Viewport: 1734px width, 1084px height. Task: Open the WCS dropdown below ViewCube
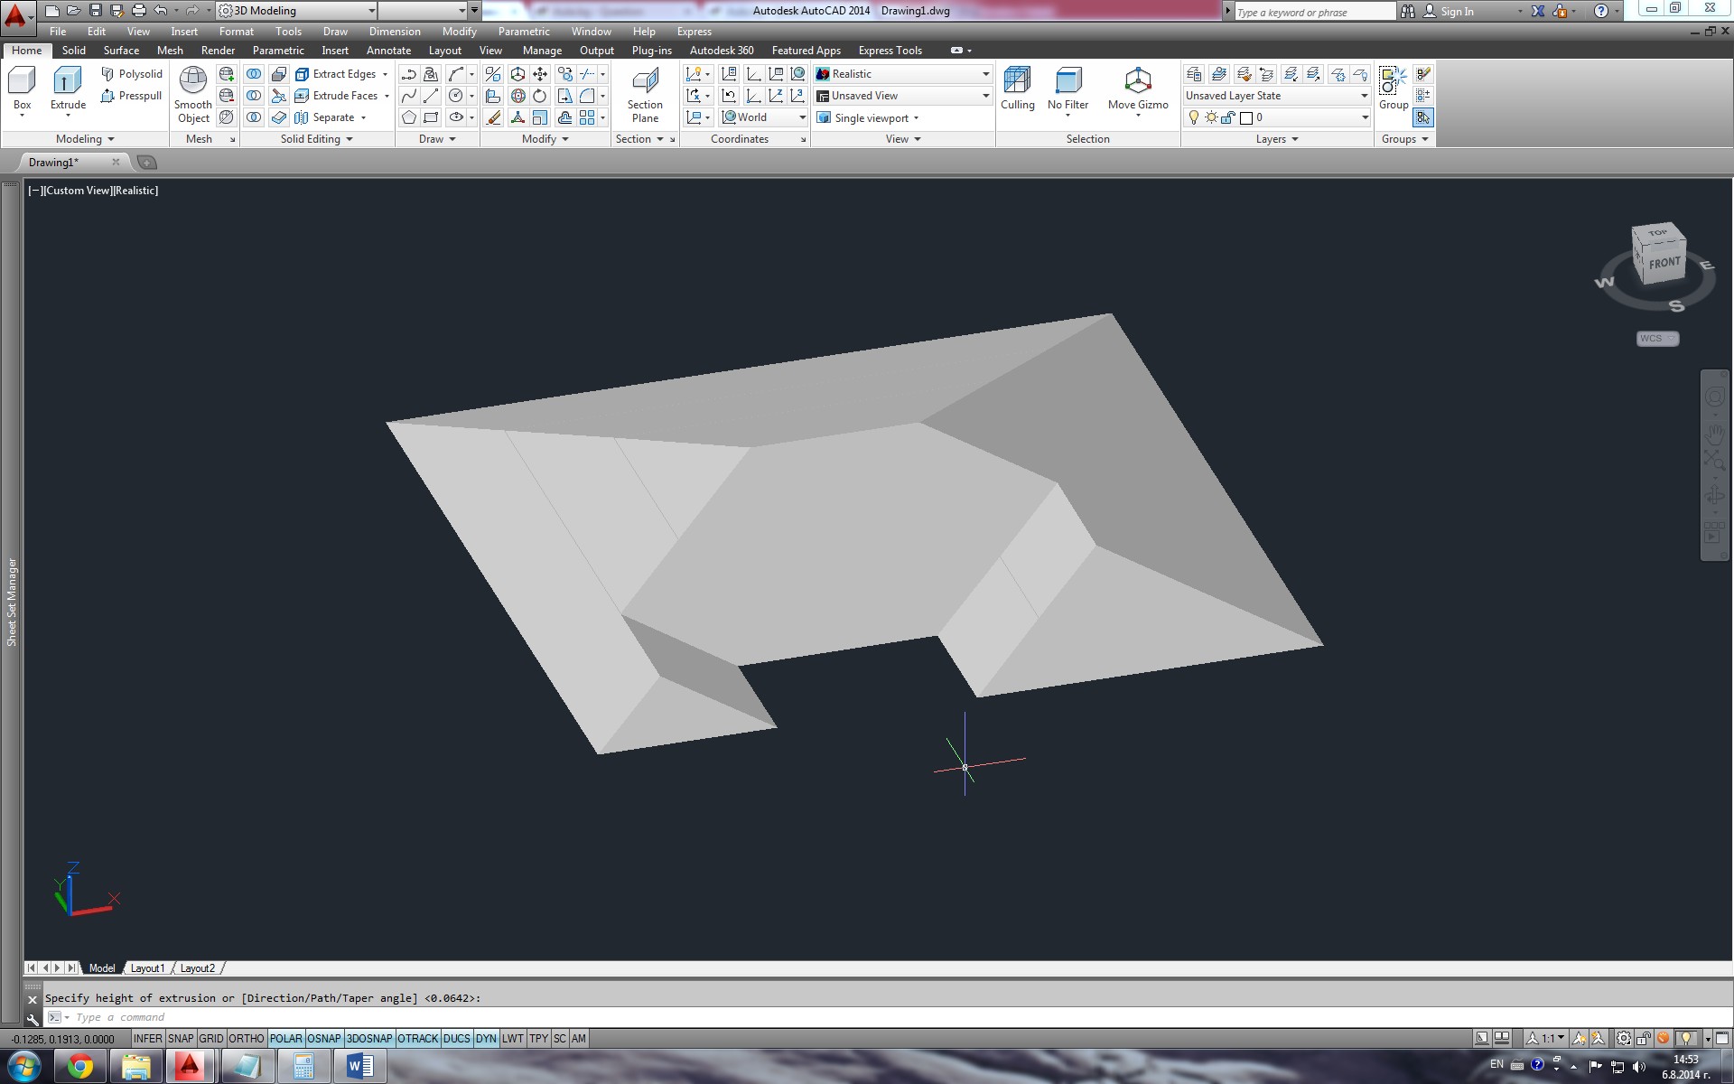(x=1657, y=339)
